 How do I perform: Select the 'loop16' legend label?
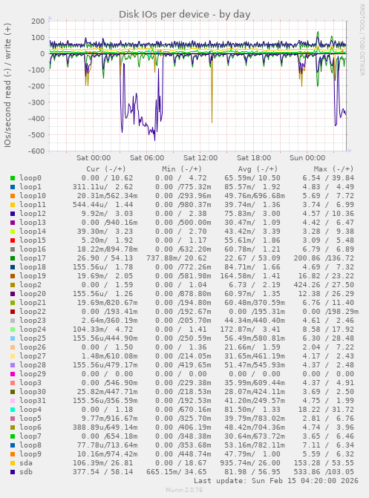click(33, 249)
